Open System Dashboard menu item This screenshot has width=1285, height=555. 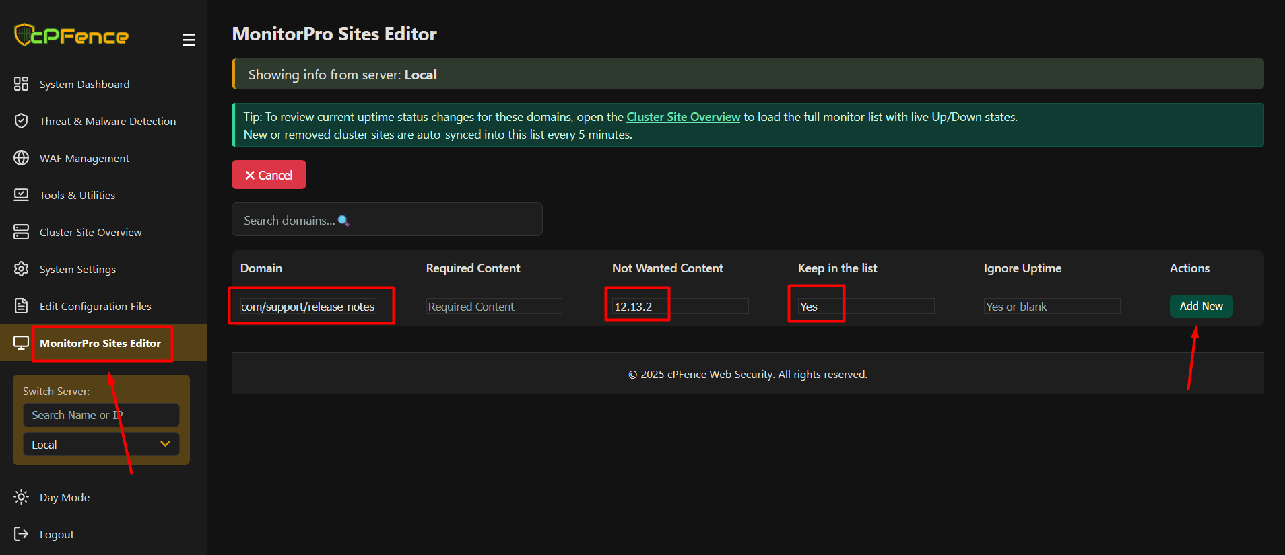(x=85, y=84)
